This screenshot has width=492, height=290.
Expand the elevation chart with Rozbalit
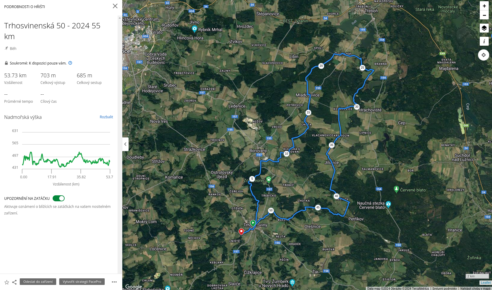point(106,117)
